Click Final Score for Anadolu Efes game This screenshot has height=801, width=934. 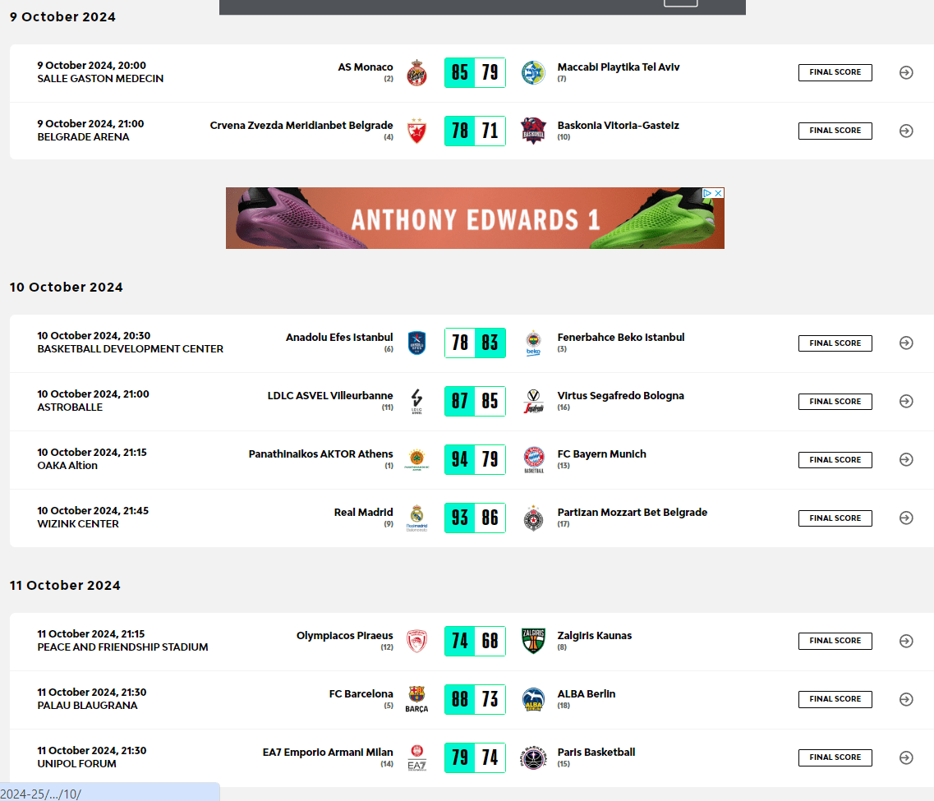835,343
